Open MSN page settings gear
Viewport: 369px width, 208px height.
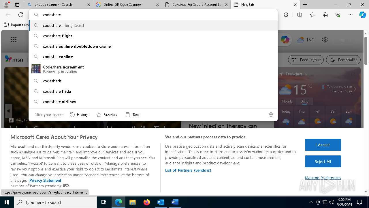[325, 40]
